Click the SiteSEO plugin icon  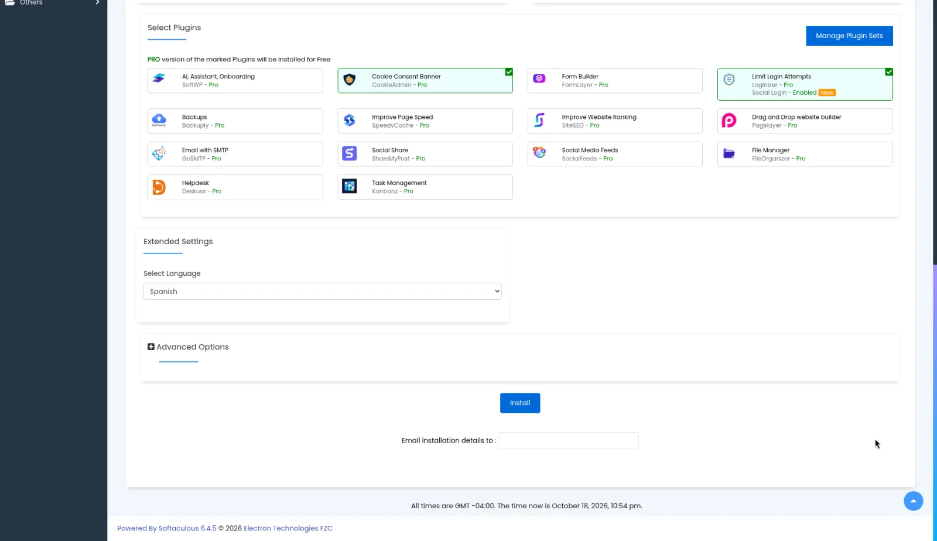click(539, 120)
